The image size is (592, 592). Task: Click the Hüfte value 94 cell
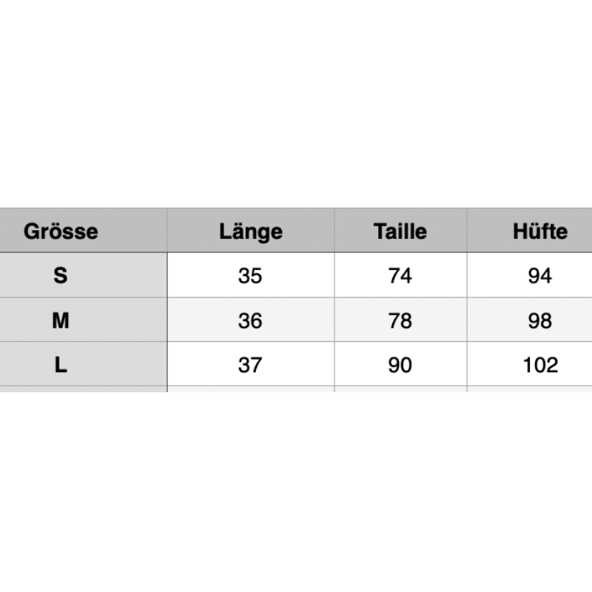[539, 275]
